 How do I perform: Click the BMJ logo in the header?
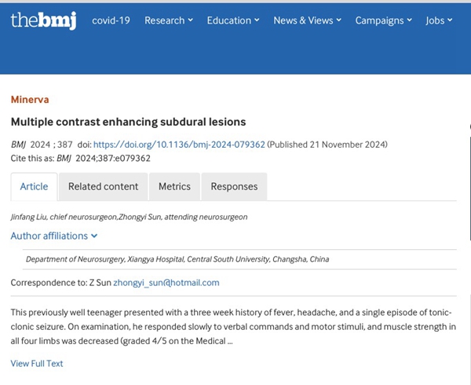pyautogui.click(x=43, y=20)
